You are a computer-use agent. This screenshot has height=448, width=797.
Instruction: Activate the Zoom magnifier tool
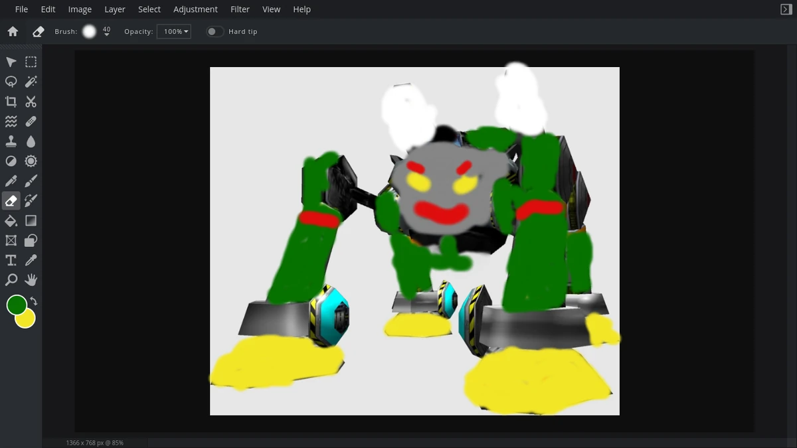pos(10,279)
